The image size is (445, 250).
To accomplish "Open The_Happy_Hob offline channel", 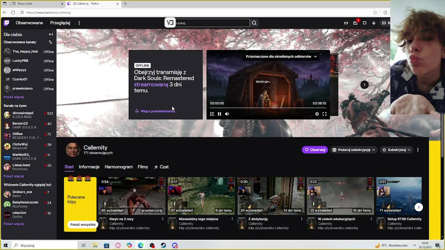I will tap(28, 52).
